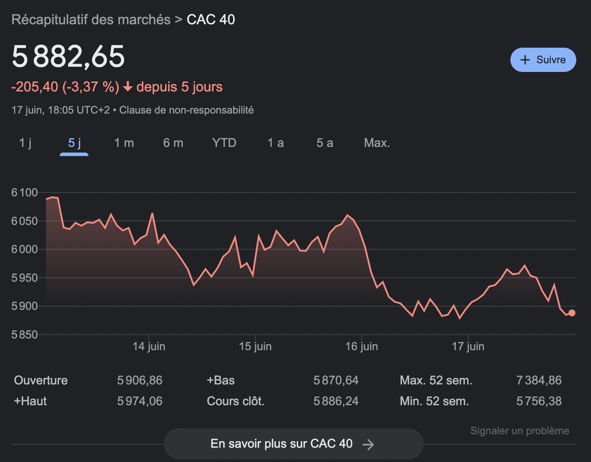
Task: Open the Max. range tab
Action: [x=377, y=143]
